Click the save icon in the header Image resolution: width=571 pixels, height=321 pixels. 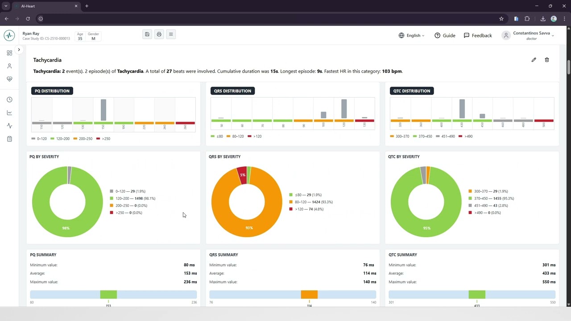point(147,34)
